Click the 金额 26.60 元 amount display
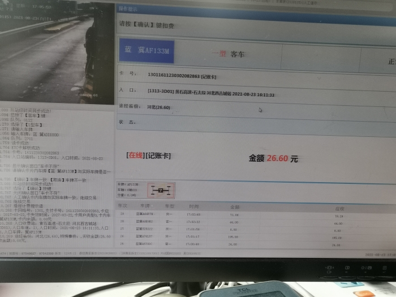The image size is (396, 297). (x=273, y=159)
